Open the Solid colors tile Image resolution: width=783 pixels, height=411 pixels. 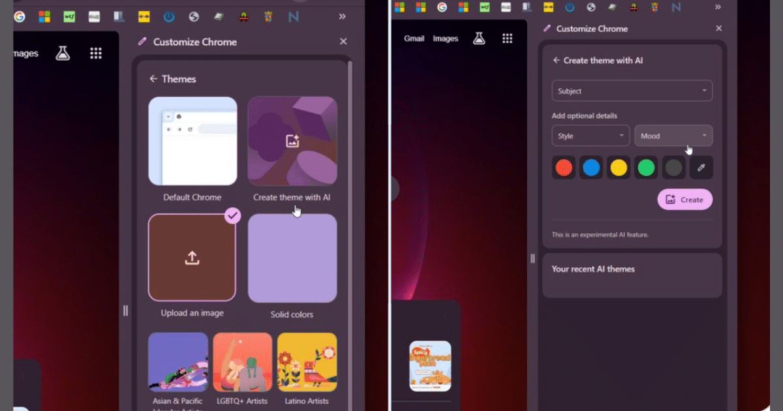click(292, 258)
